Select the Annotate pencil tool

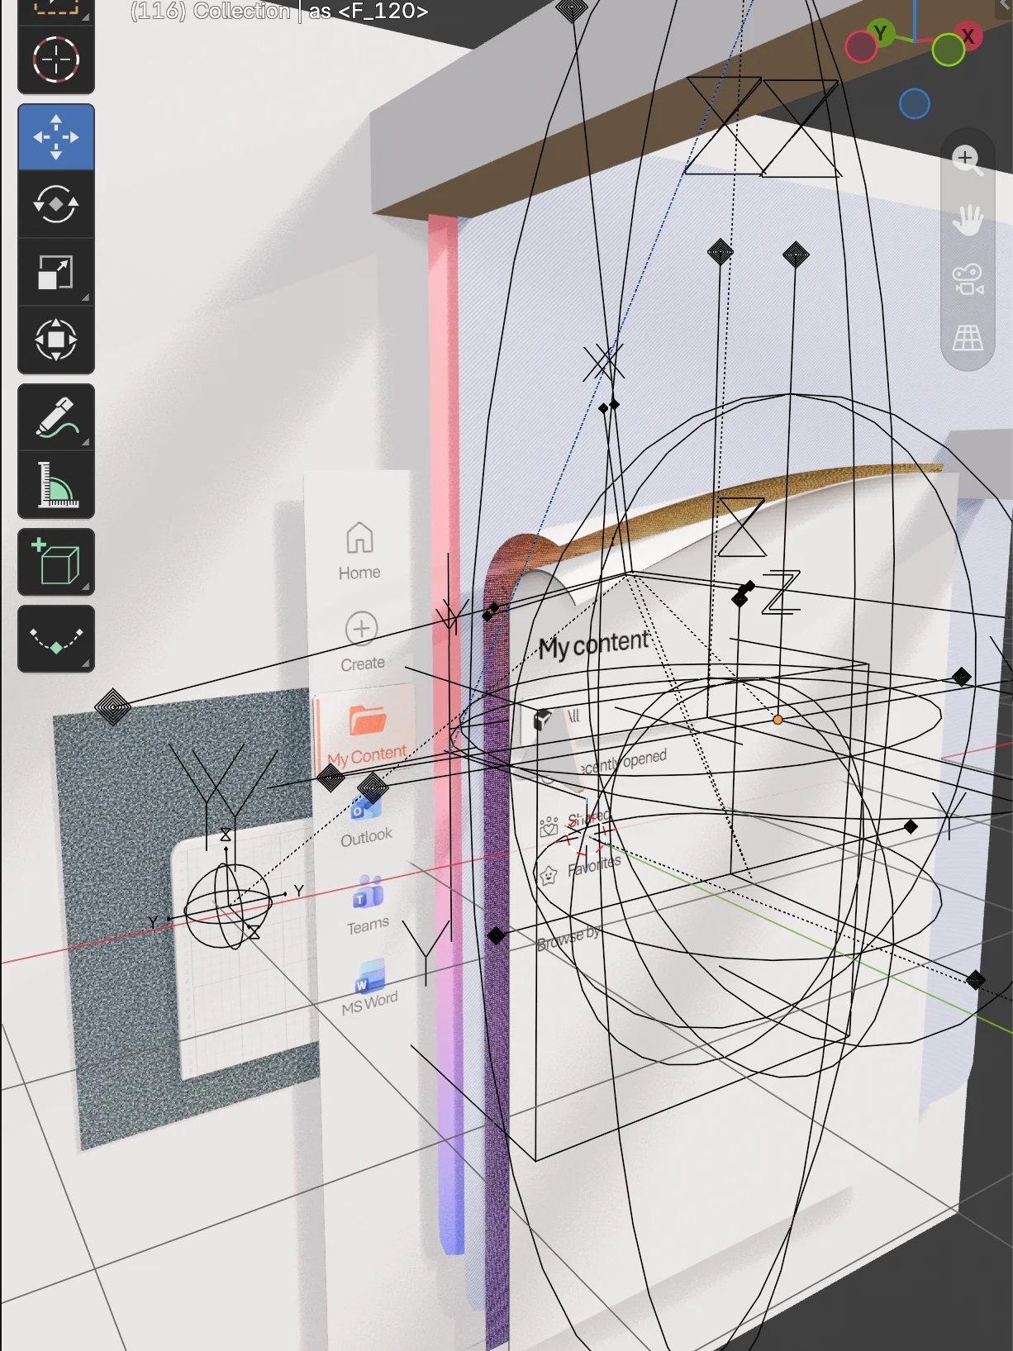click(56, 417)
